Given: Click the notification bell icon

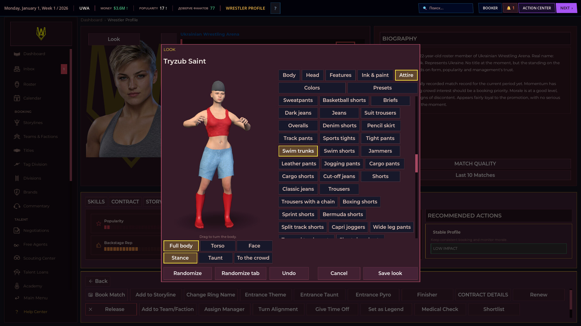Looking at the screenshot, I should [510, 8].
